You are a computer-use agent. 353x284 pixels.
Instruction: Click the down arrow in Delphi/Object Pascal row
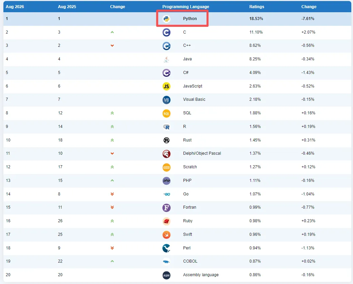coord(112,153)
